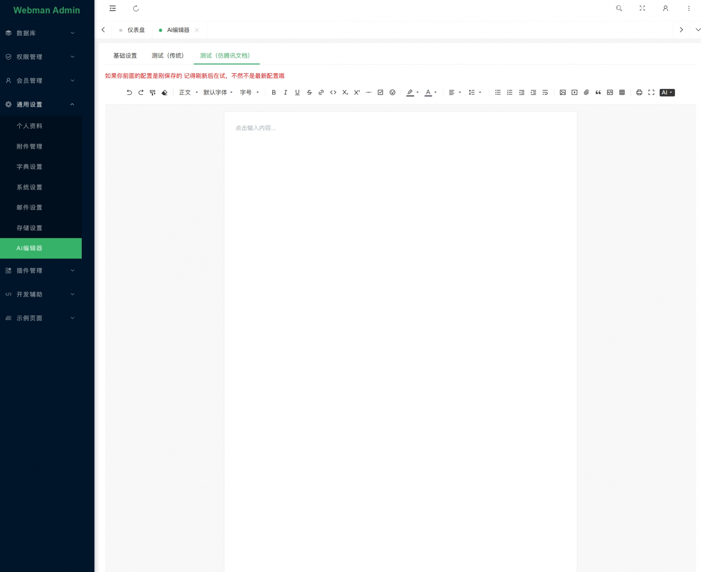Insert a bulleted list
This screenshot has width=701, height=572.
[498, 92]
